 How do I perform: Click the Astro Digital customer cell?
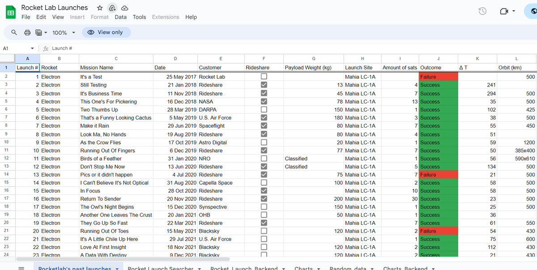(x=221, y=142)
